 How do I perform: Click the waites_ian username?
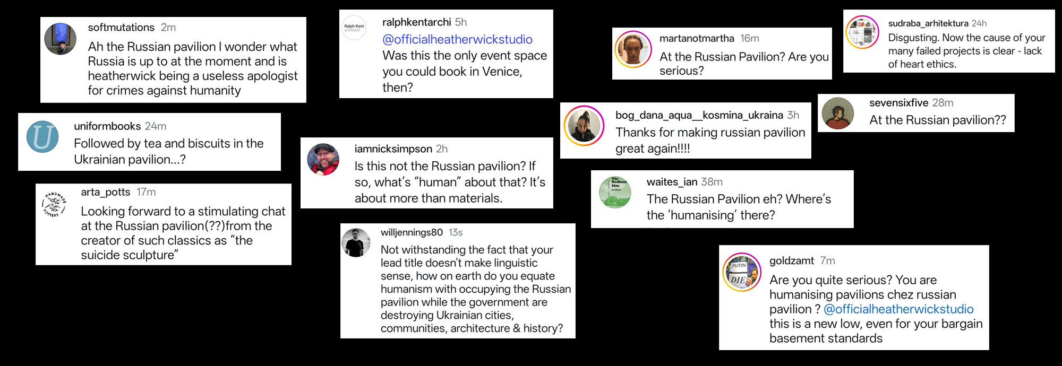pyautogui.click(x=672, y=182)
